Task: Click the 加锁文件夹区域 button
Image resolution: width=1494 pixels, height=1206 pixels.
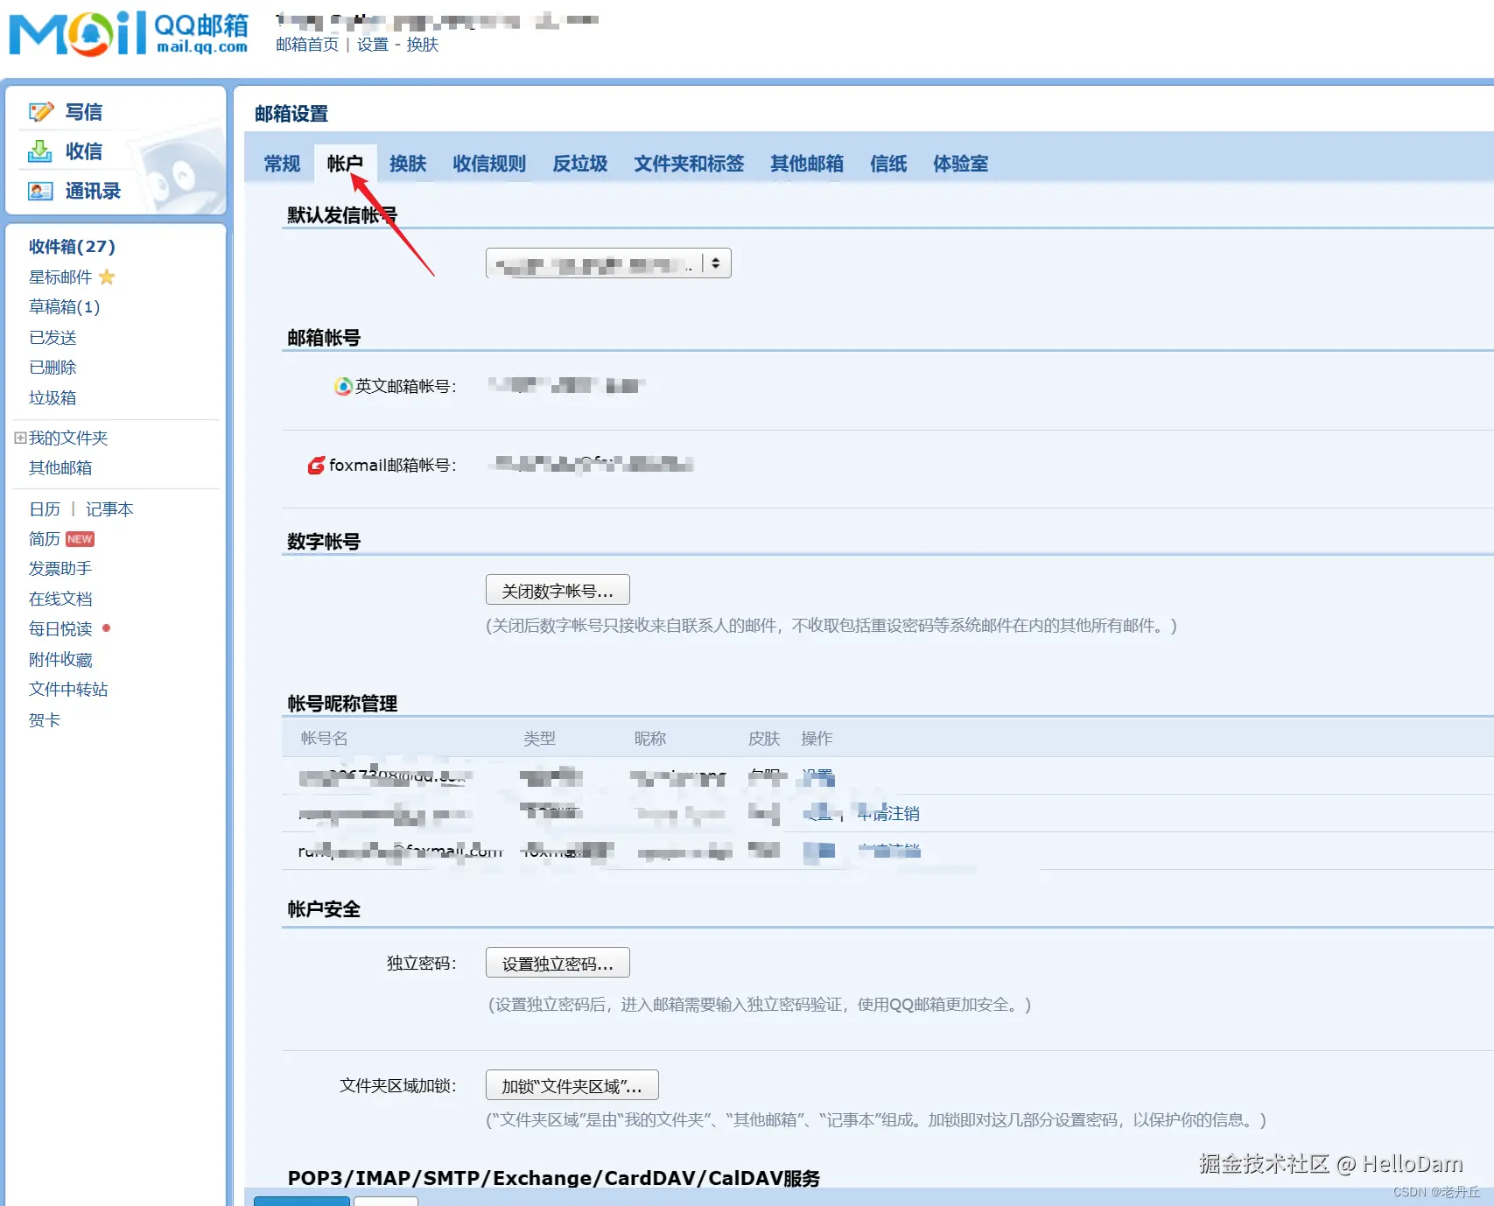Action: (x=572, y=1085)
